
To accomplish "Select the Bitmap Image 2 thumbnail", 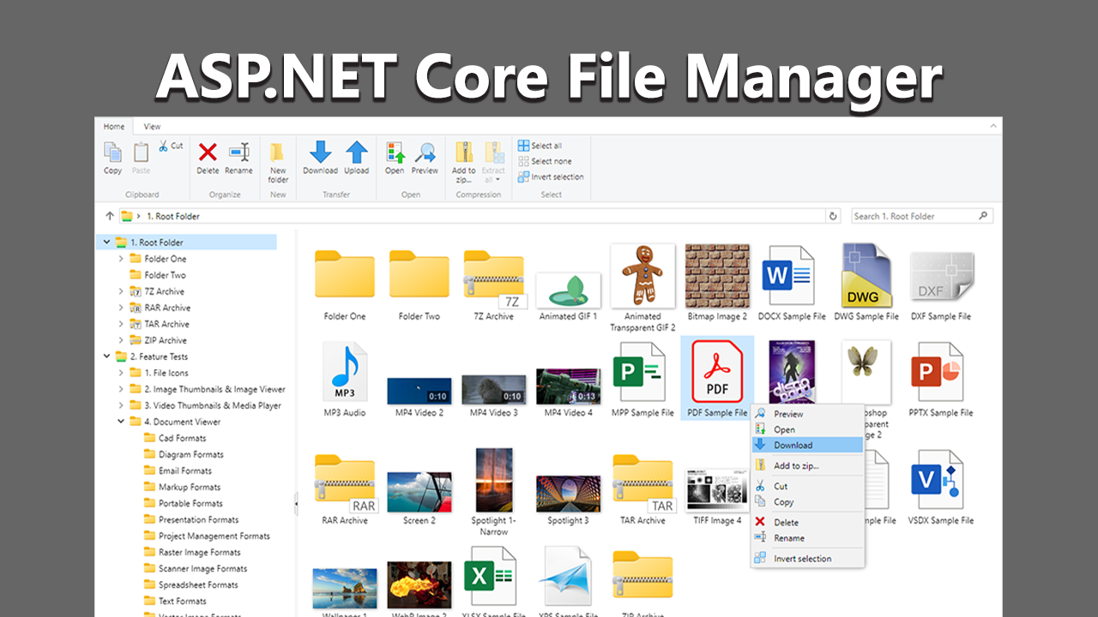I will point(716,274).
